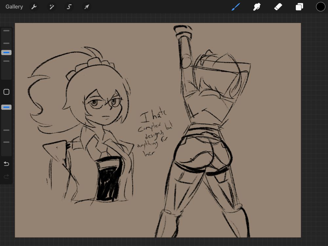328x246 pixels.
Task: Select the Smudge tool
Action: [257, 7]
